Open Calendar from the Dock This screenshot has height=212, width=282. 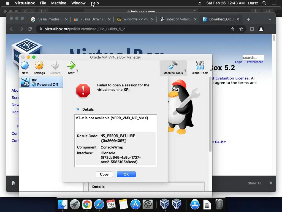pos(111,204)
